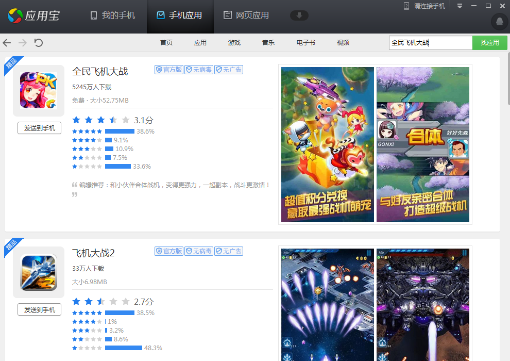Open the 首页 section
Image resolution: width=510 pixels, height=361 pixels.
click(x=166, y=43)
